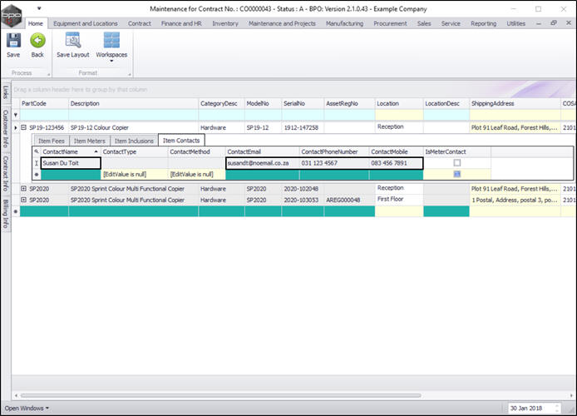This screenshot has height=416, width=577.
Task: Click the green Back arrow icon
Action: click(37, 40)
